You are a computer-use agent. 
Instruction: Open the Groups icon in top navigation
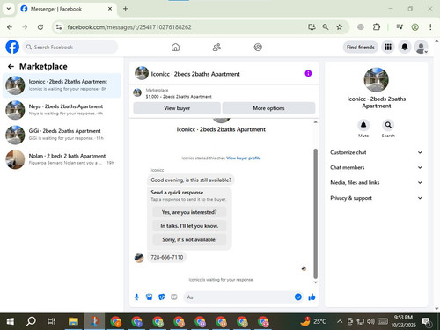coord(258,48)
